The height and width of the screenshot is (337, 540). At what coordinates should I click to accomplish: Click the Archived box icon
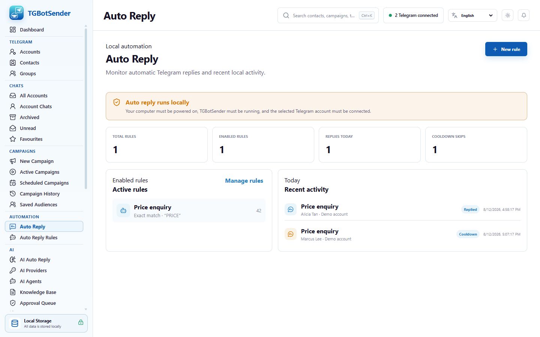pyautogui.click(x=13, y=117)
